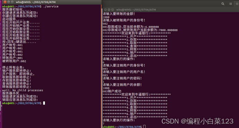
Task: Close the inactive bank client terminal window
Action: point(105,9)
